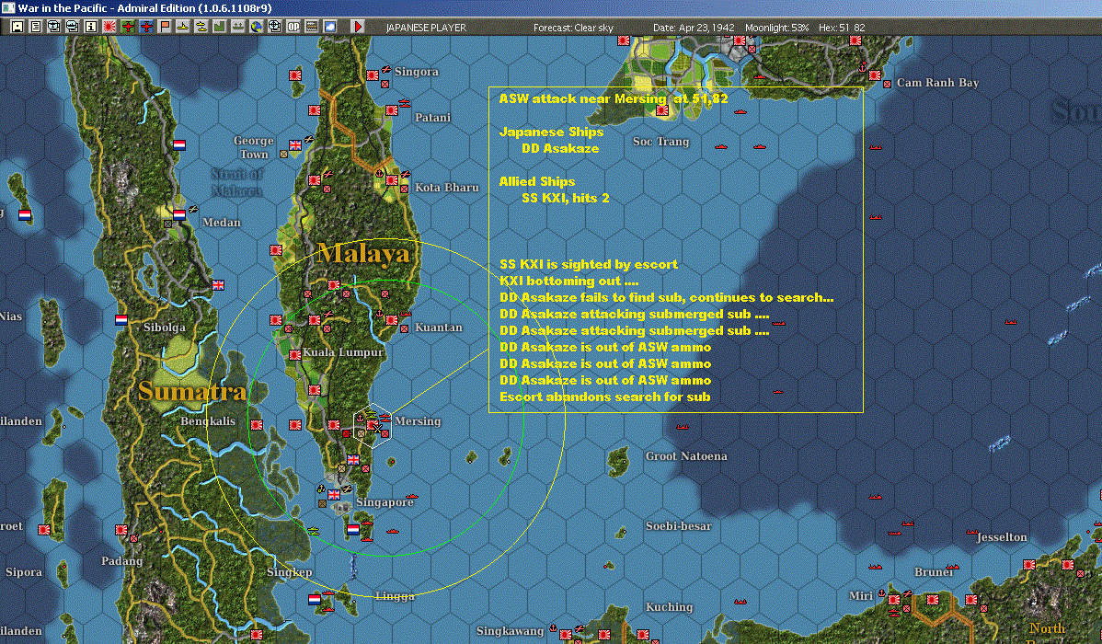Click the third toolbar icon with monitor

(54, 27)
